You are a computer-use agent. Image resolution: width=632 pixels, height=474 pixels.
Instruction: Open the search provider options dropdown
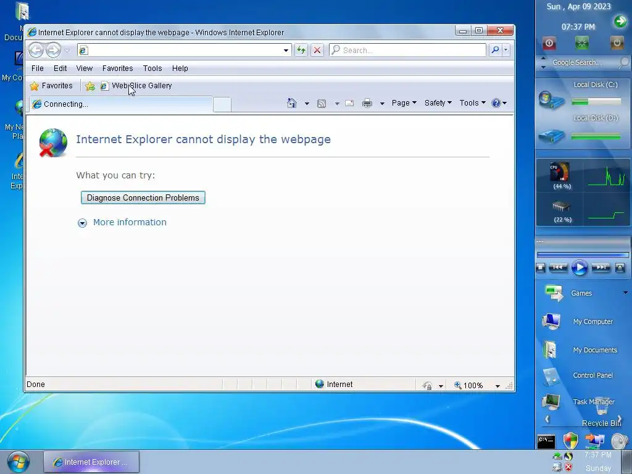click(506, 50)
